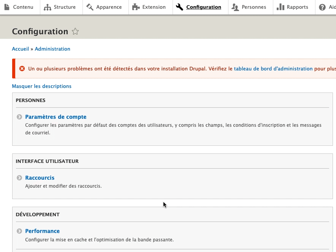Click the red error status icon
The height and width of the screenshot is (252, 336).
click(x=22, y=69)
